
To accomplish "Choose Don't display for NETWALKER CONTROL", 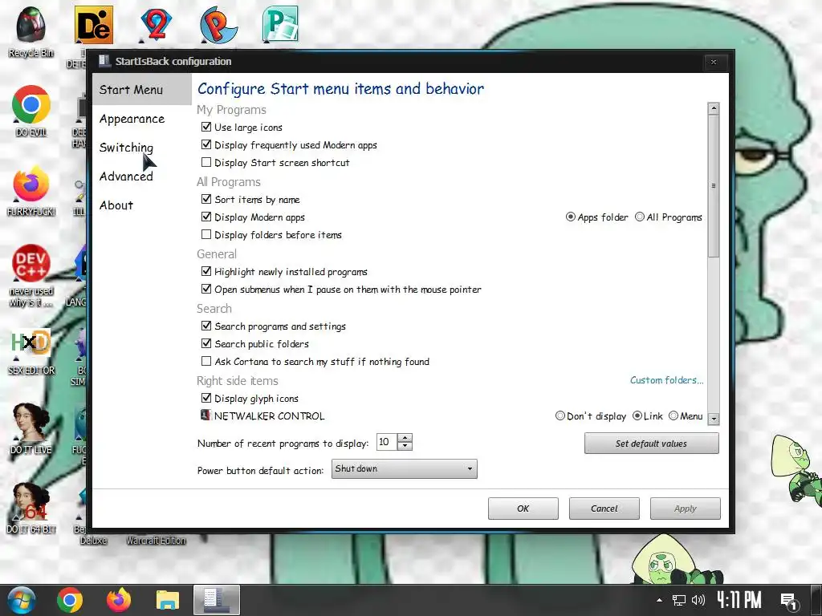I will [x=560, y=416].
